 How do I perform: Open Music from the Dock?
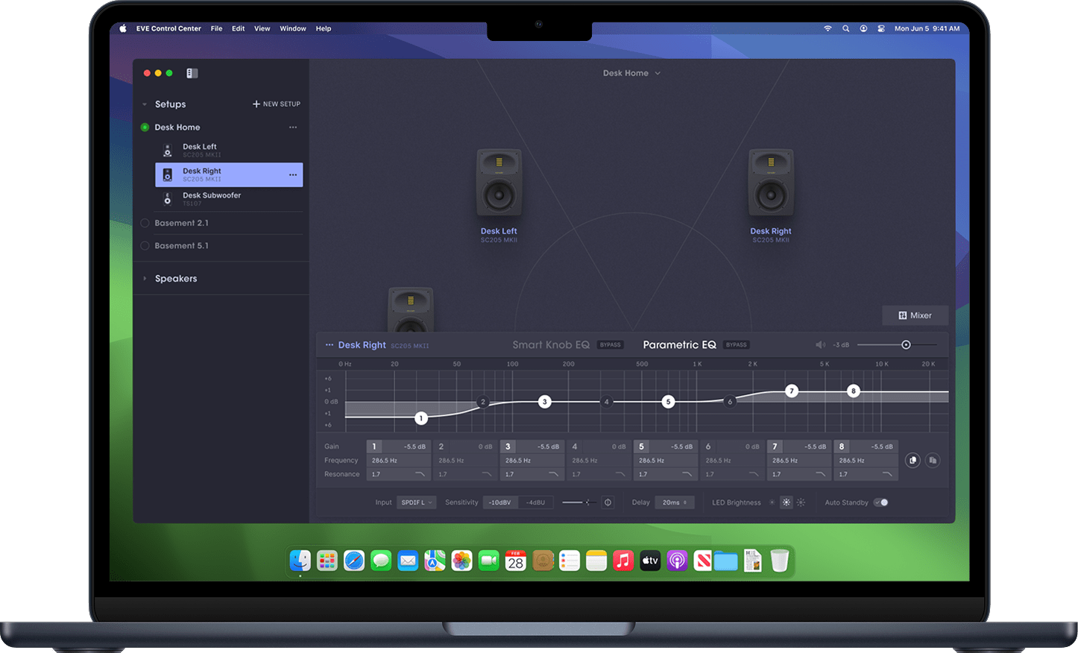click(x=622, y=560)
